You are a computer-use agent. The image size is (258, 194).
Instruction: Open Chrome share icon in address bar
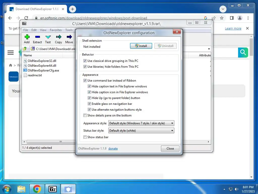tap(214, 18)
